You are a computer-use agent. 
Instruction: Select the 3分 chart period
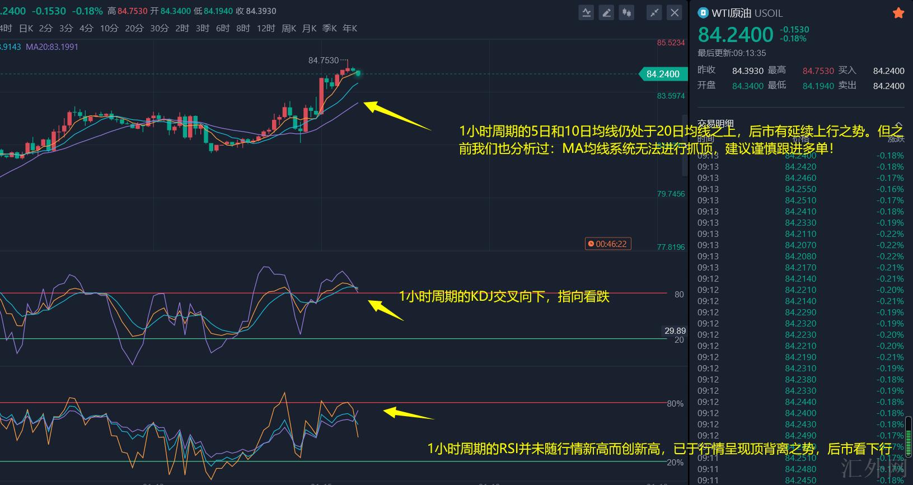(66, 28)
